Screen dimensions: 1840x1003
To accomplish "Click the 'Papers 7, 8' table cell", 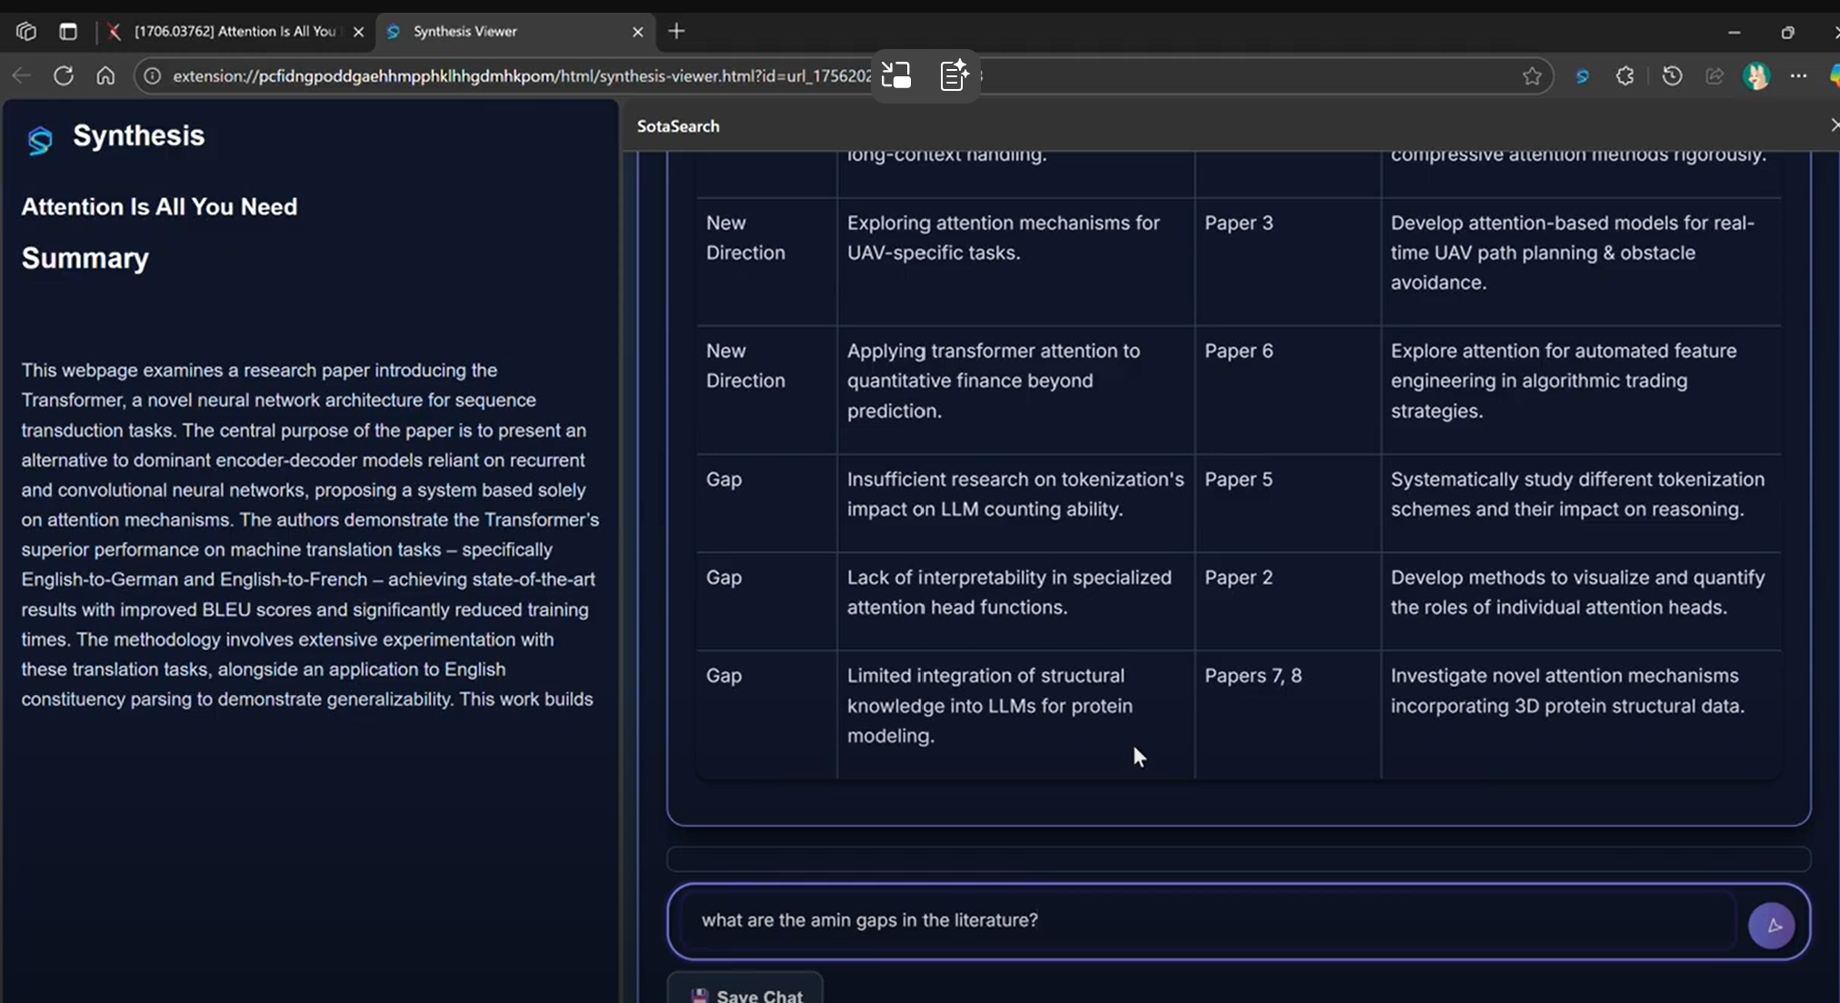I will [x=1287, y=715].
